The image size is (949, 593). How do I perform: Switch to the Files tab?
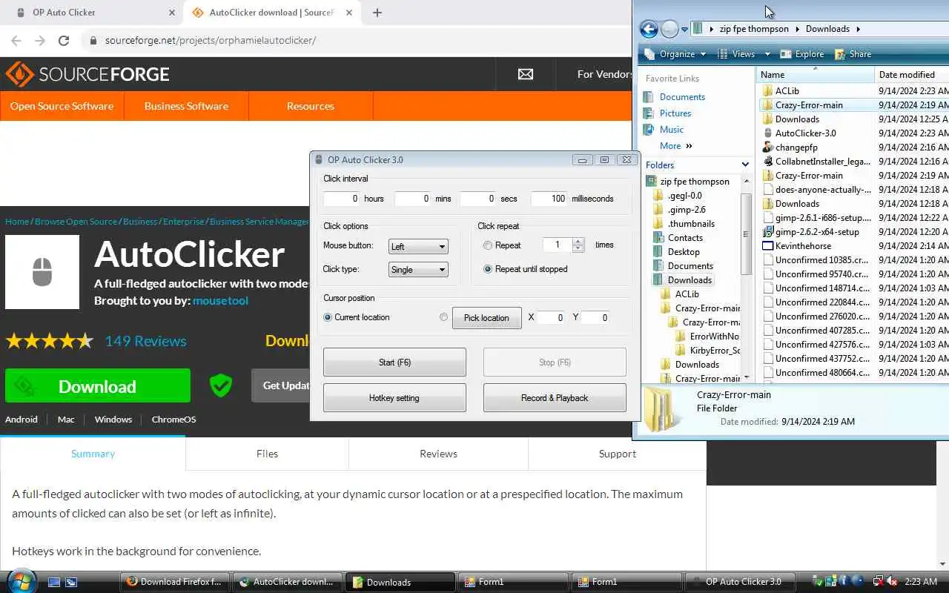pos(267,454)
